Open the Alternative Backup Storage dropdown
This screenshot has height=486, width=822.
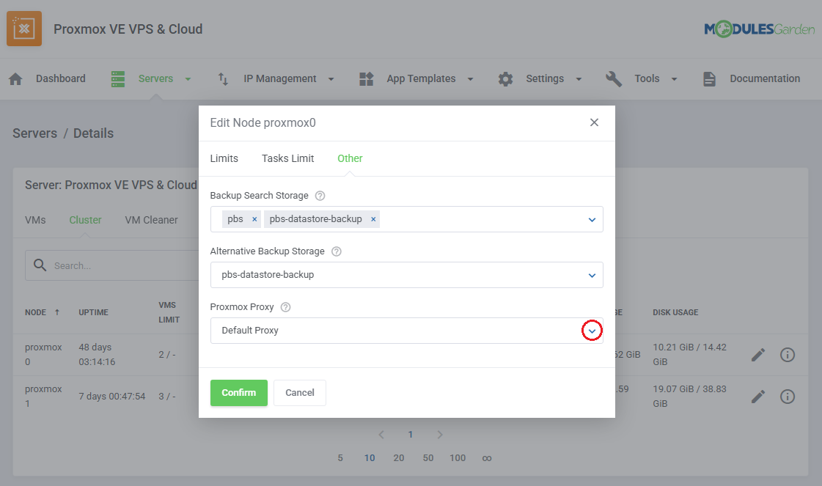coord(592,275)
